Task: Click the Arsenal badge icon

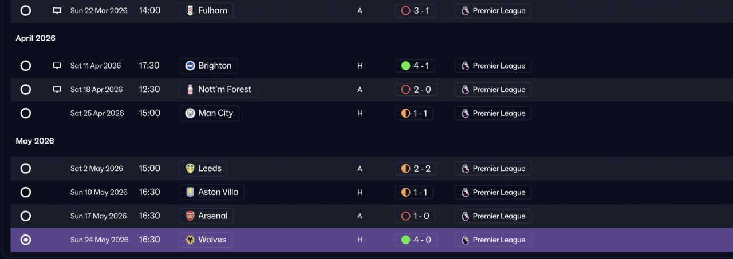Action: (190, 216)
